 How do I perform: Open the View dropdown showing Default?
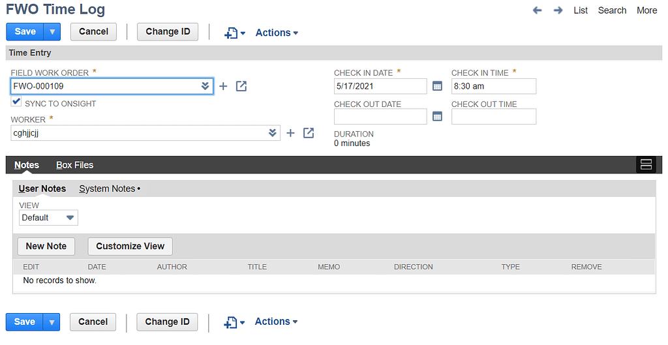[x=48, y=218]
